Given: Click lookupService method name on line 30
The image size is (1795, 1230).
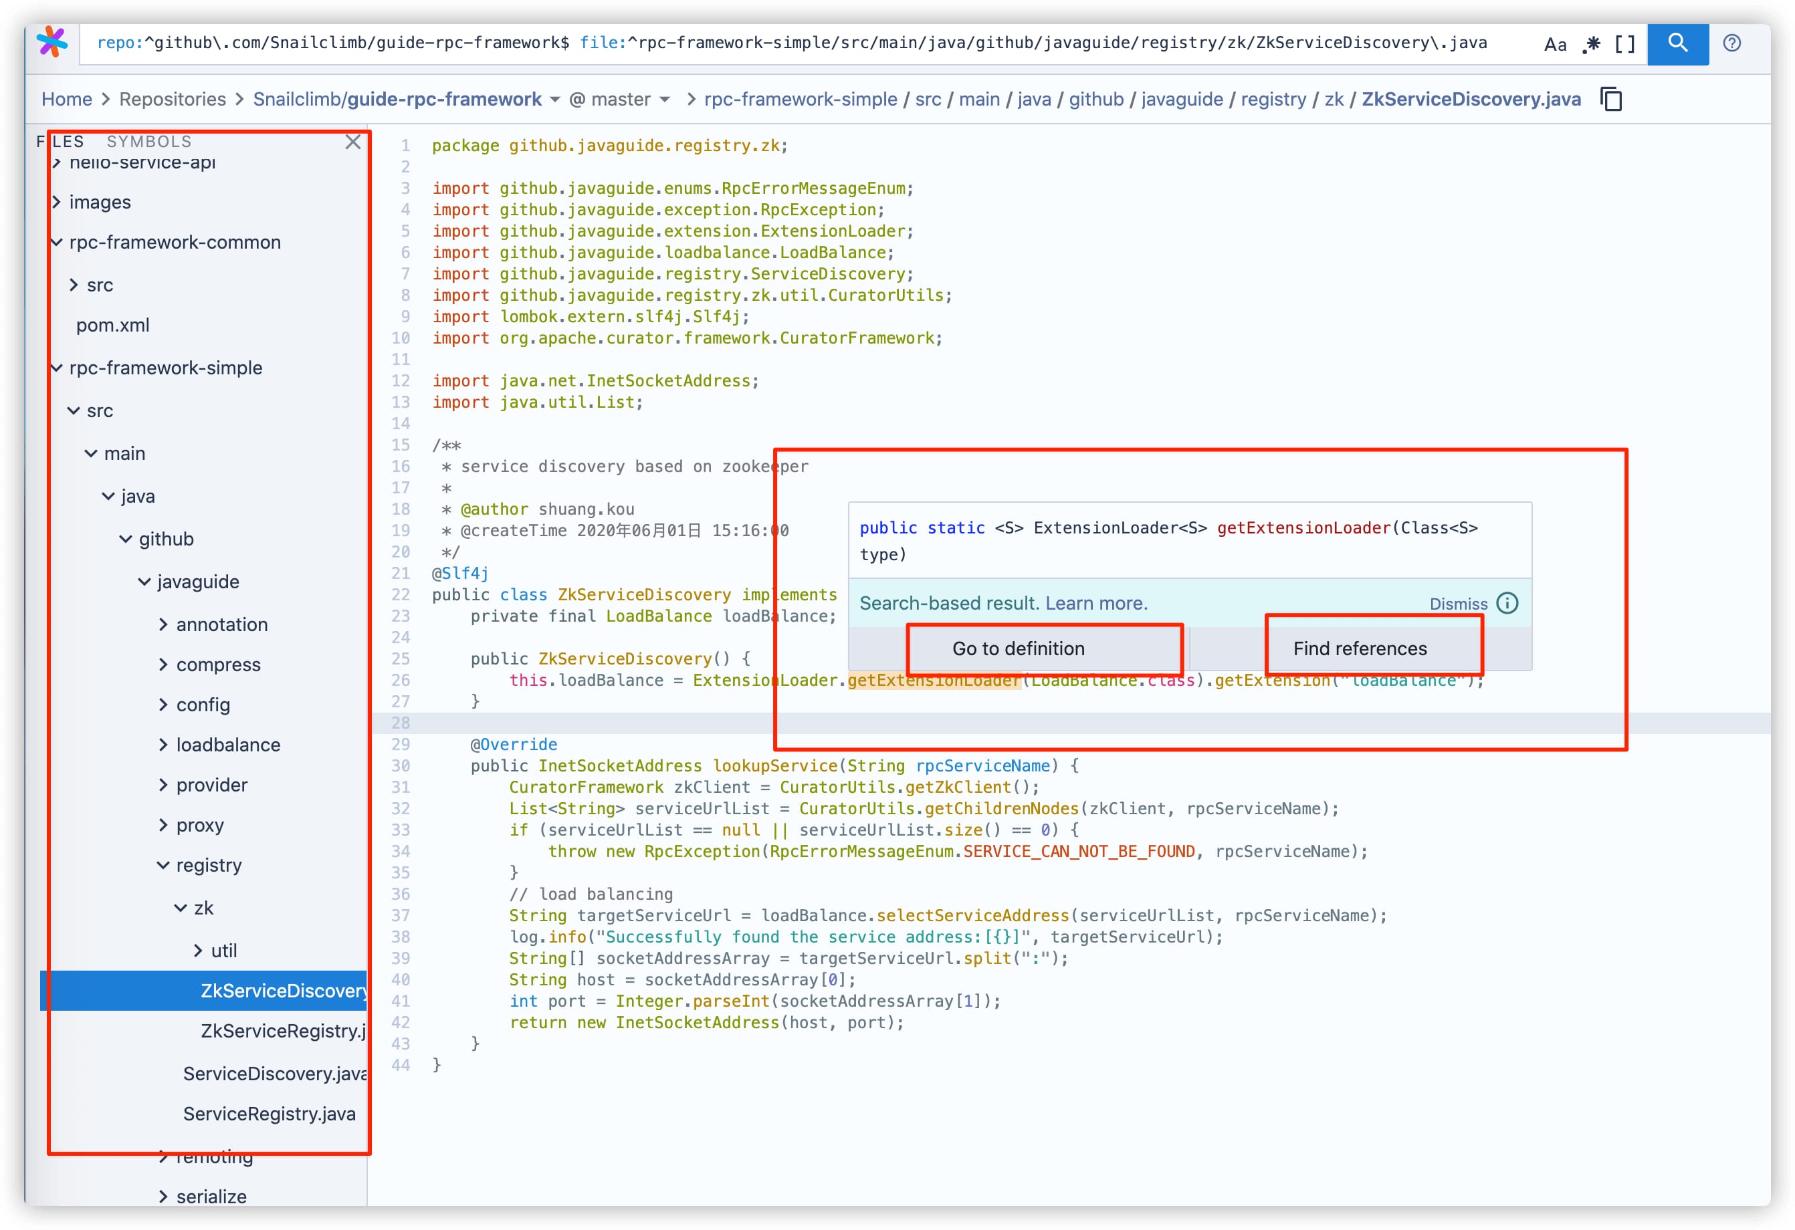Looking at the screenshot, I should [774, 766].
